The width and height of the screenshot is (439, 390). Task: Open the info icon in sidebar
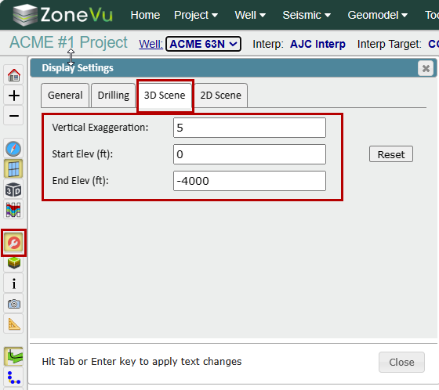[14, 283]
